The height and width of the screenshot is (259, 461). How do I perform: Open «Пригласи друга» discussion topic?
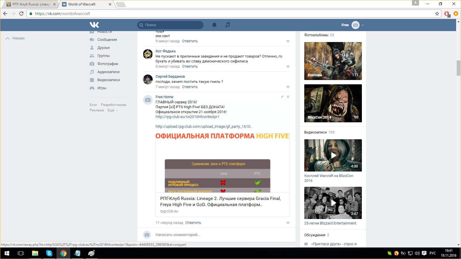pos(334,244)
